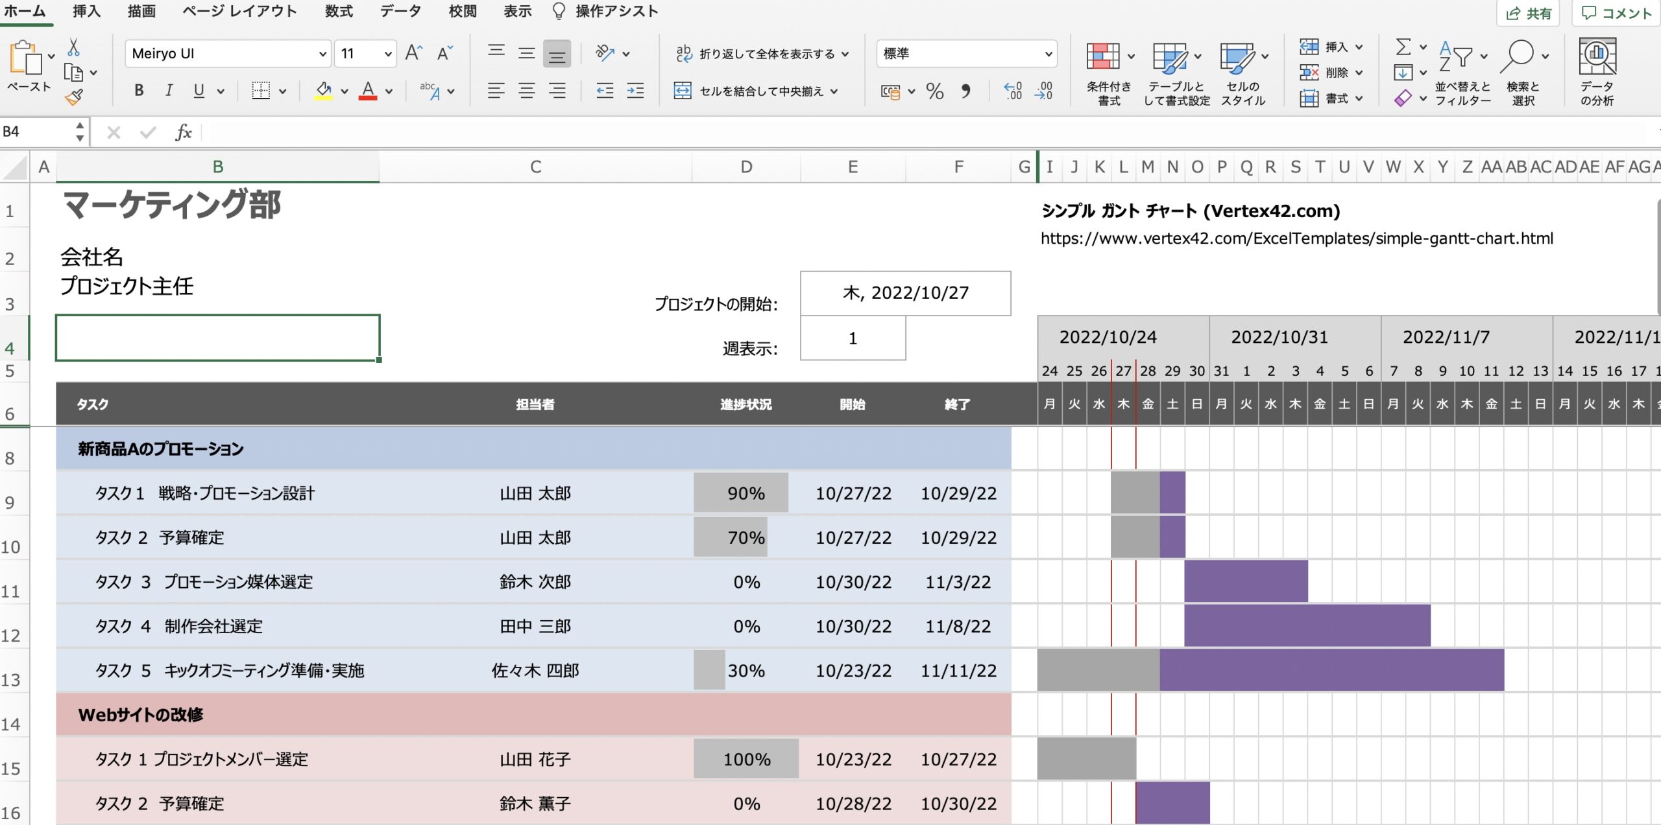1661x825 pixels.
Task: Expand the number format 標準 dropdown
Action: click(x=1048, y=54)
